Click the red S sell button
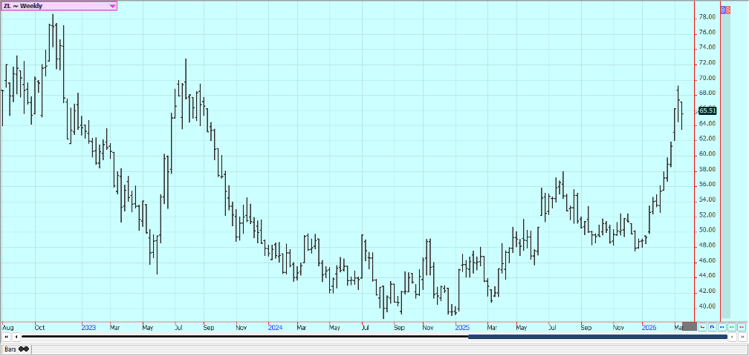The width and height of the screenshot is (749, 356). (728, 10)
